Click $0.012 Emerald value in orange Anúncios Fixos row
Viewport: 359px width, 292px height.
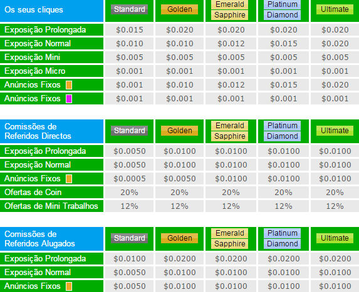(231, 85)
